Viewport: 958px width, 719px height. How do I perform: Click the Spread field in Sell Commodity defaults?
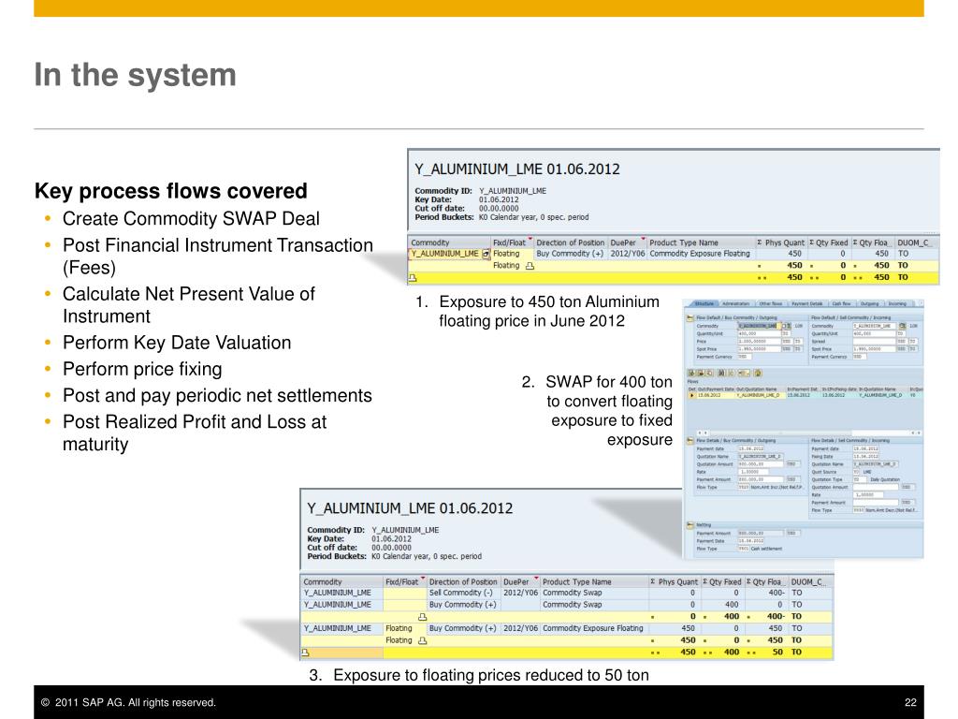pyautogui.click(x=875, y=341)
